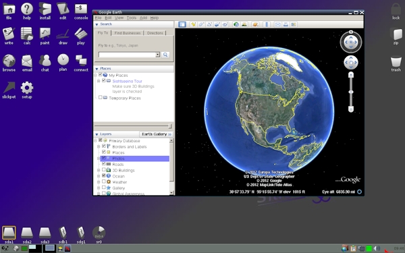The height and width of the screenshot is (253, 405).
Task: Click the volume speaker tray icon
Action: tap(377, 248)
